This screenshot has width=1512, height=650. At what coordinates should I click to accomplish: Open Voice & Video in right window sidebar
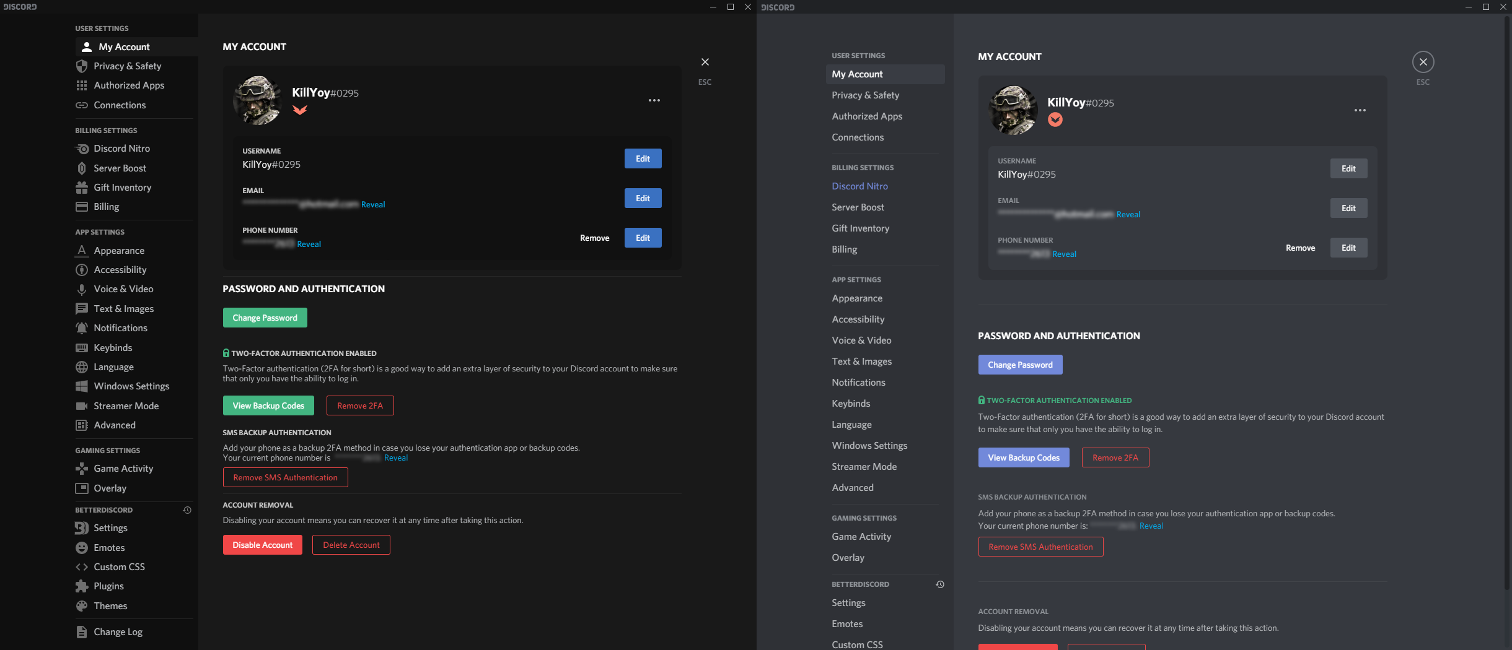[885, 340]
